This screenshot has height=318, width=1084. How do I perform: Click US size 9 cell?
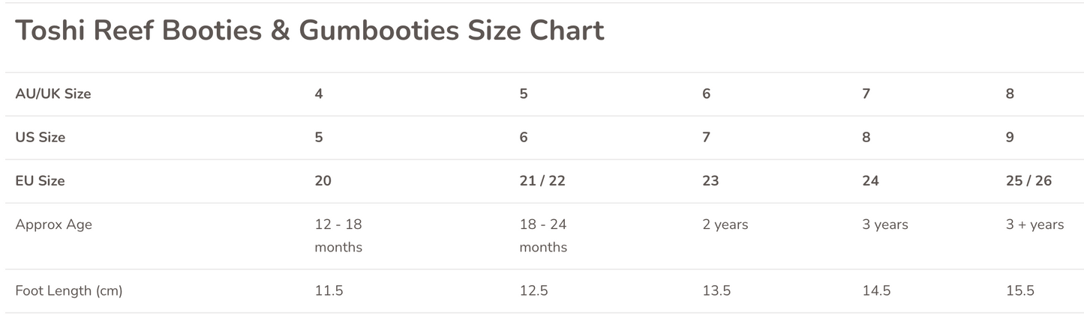(1010, 138)
